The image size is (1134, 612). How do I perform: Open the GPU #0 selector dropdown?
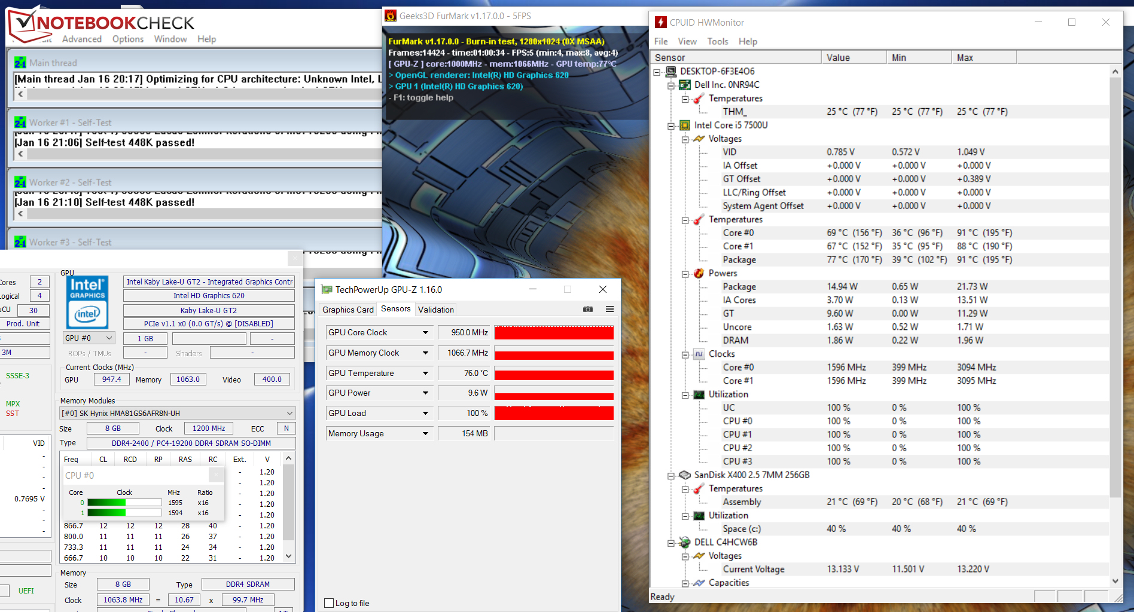(89, 338)
